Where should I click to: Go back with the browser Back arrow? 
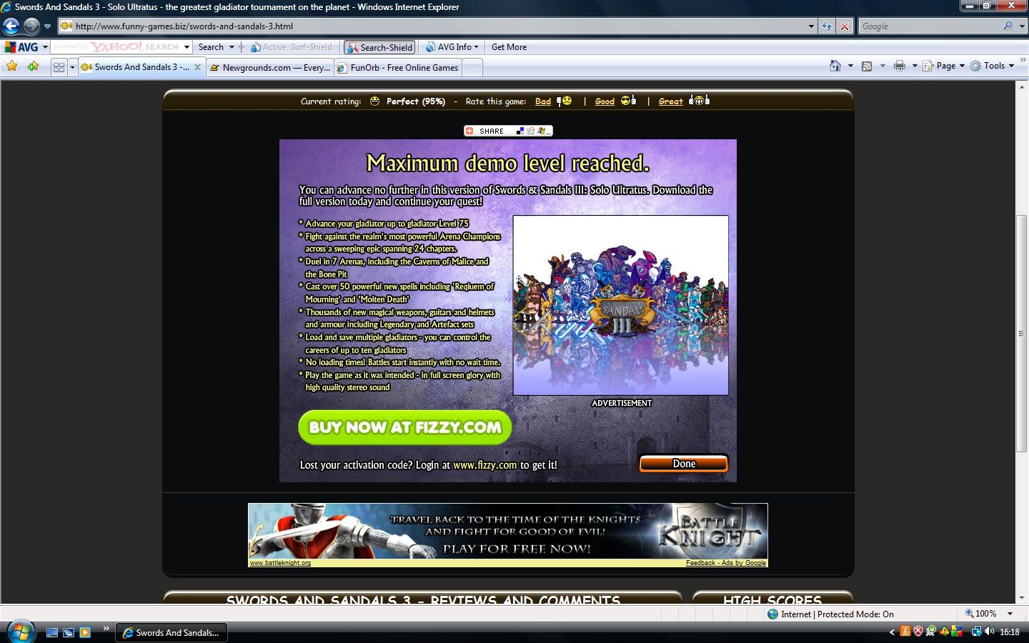click(x=11, y=26)
